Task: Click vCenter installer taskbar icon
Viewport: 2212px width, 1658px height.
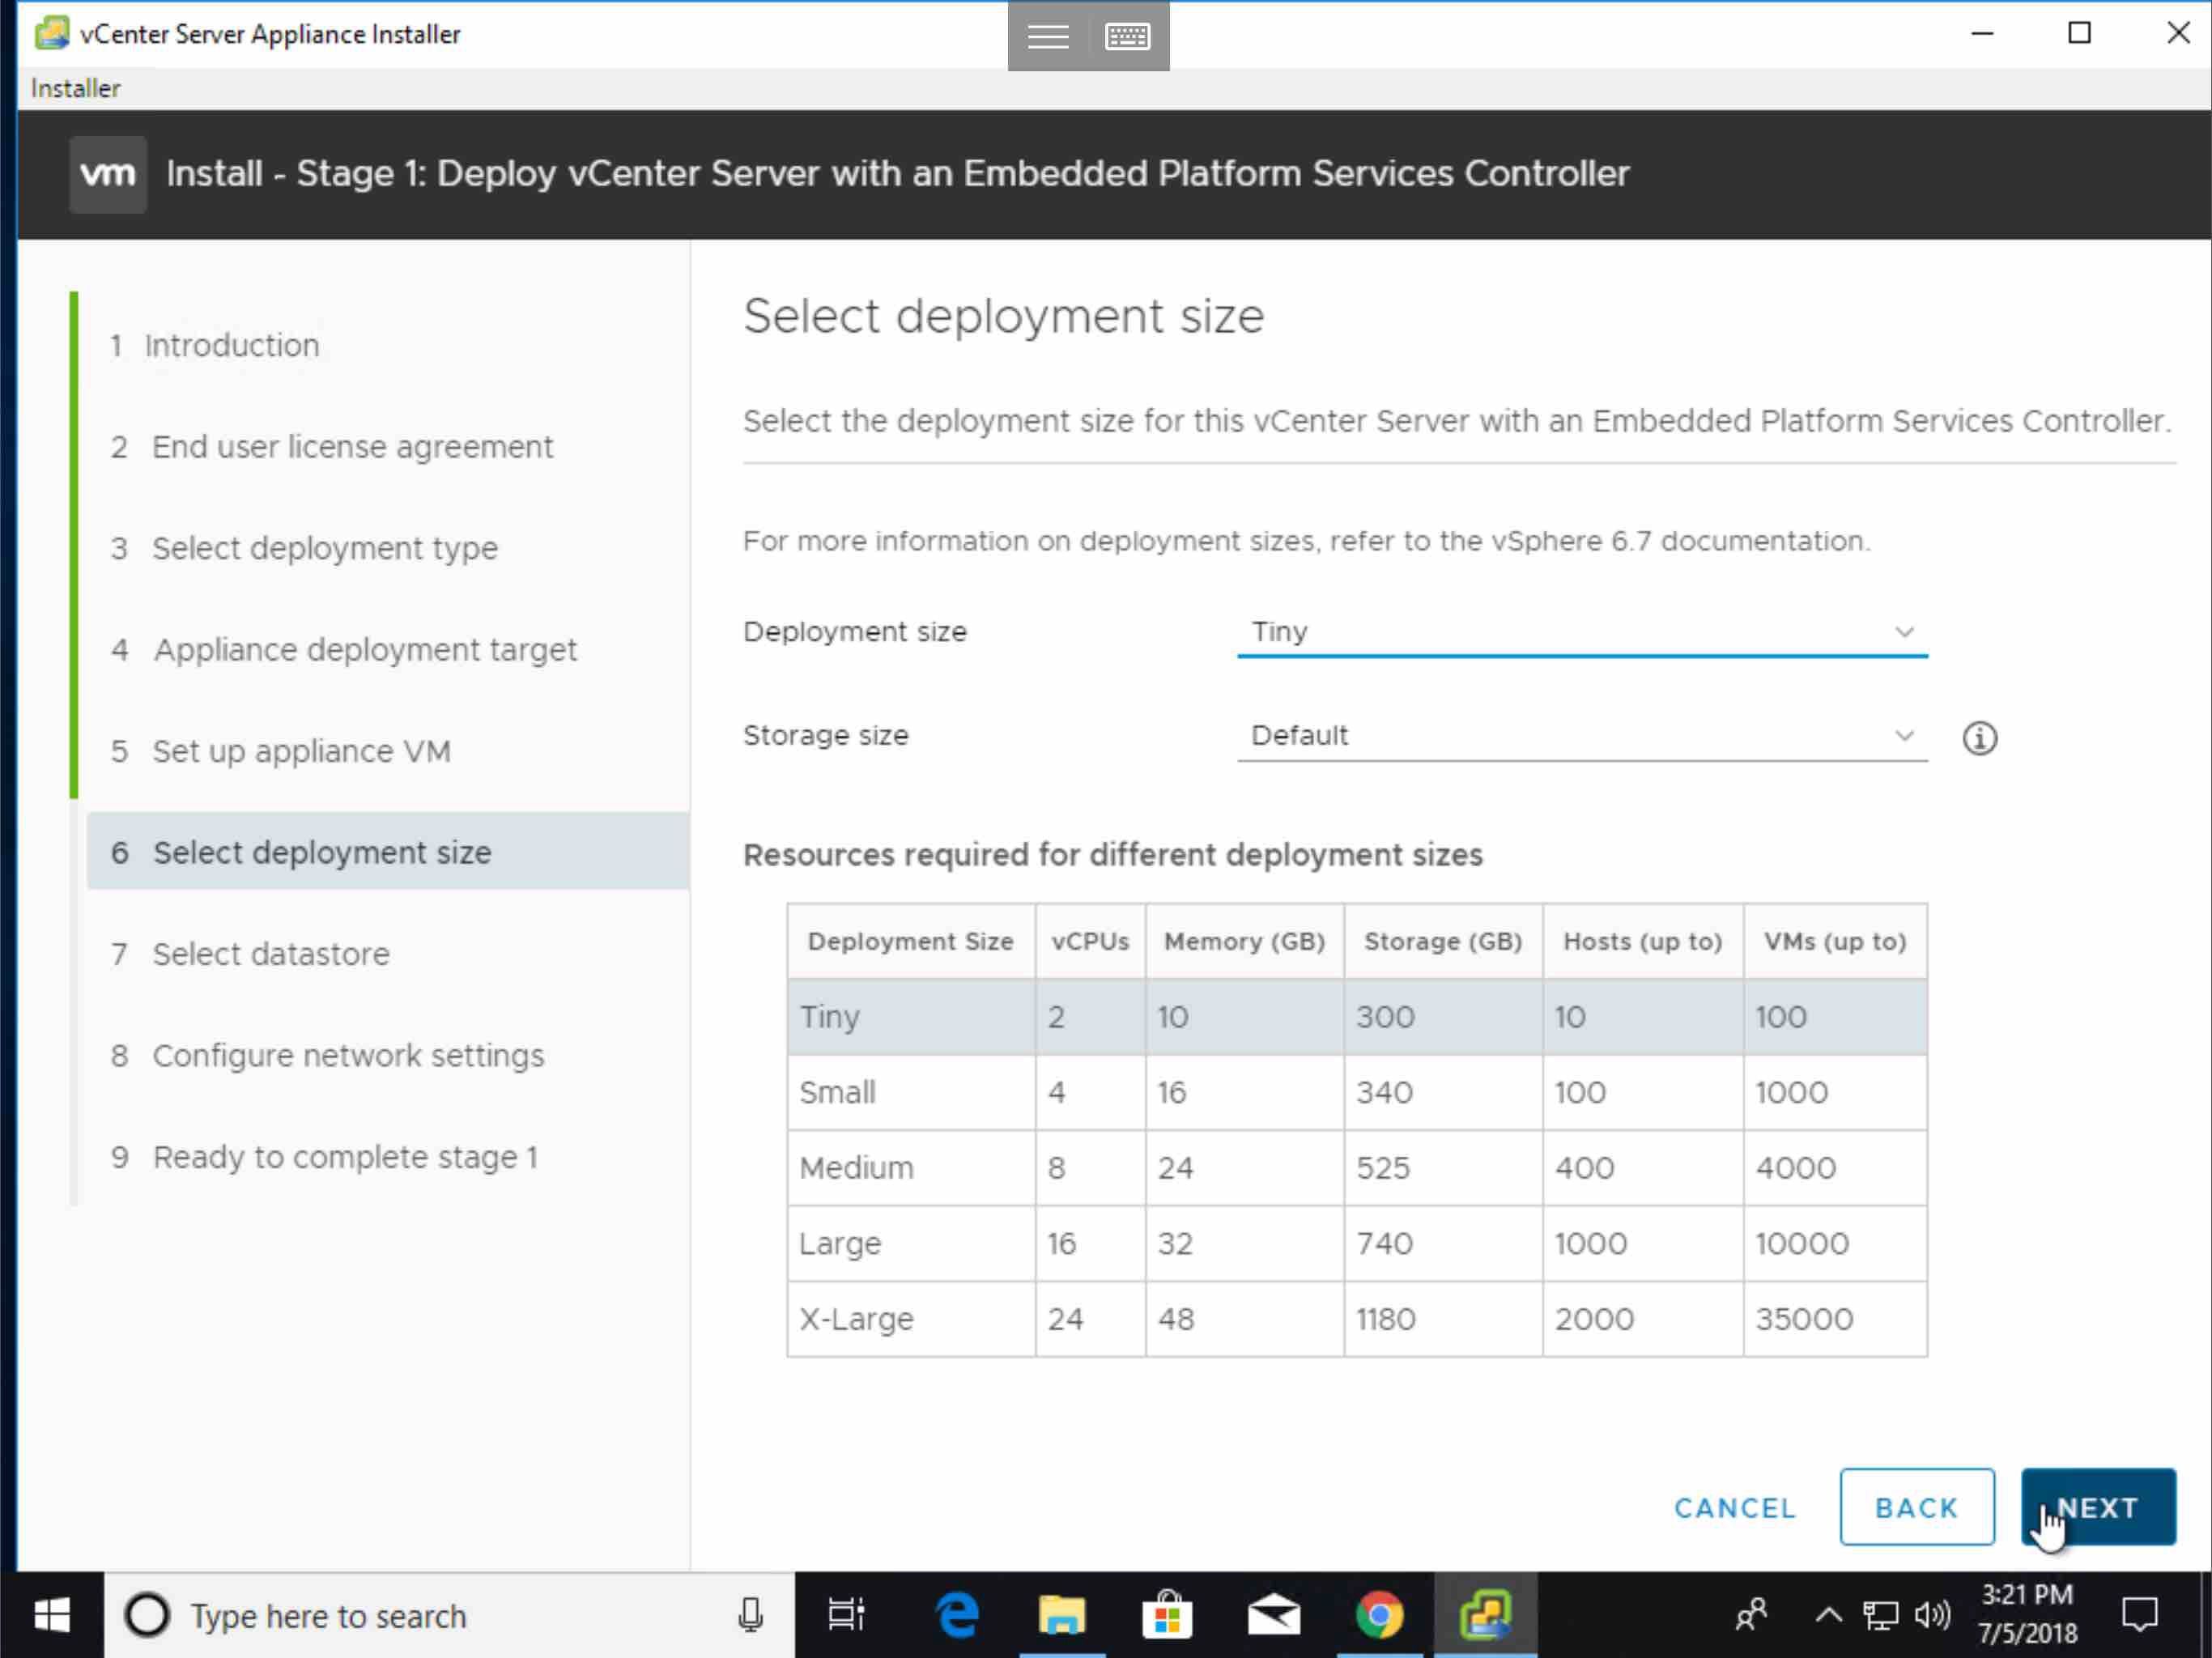Action: [x=1485, y=1615]
